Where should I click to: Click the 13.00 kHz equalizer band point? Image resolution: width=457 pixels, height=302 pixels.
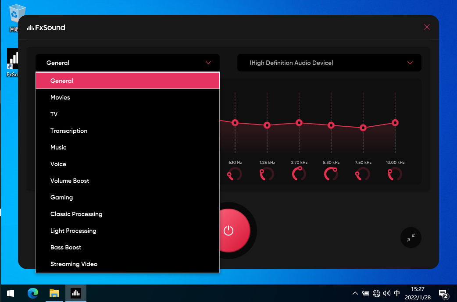coord(395,123)
